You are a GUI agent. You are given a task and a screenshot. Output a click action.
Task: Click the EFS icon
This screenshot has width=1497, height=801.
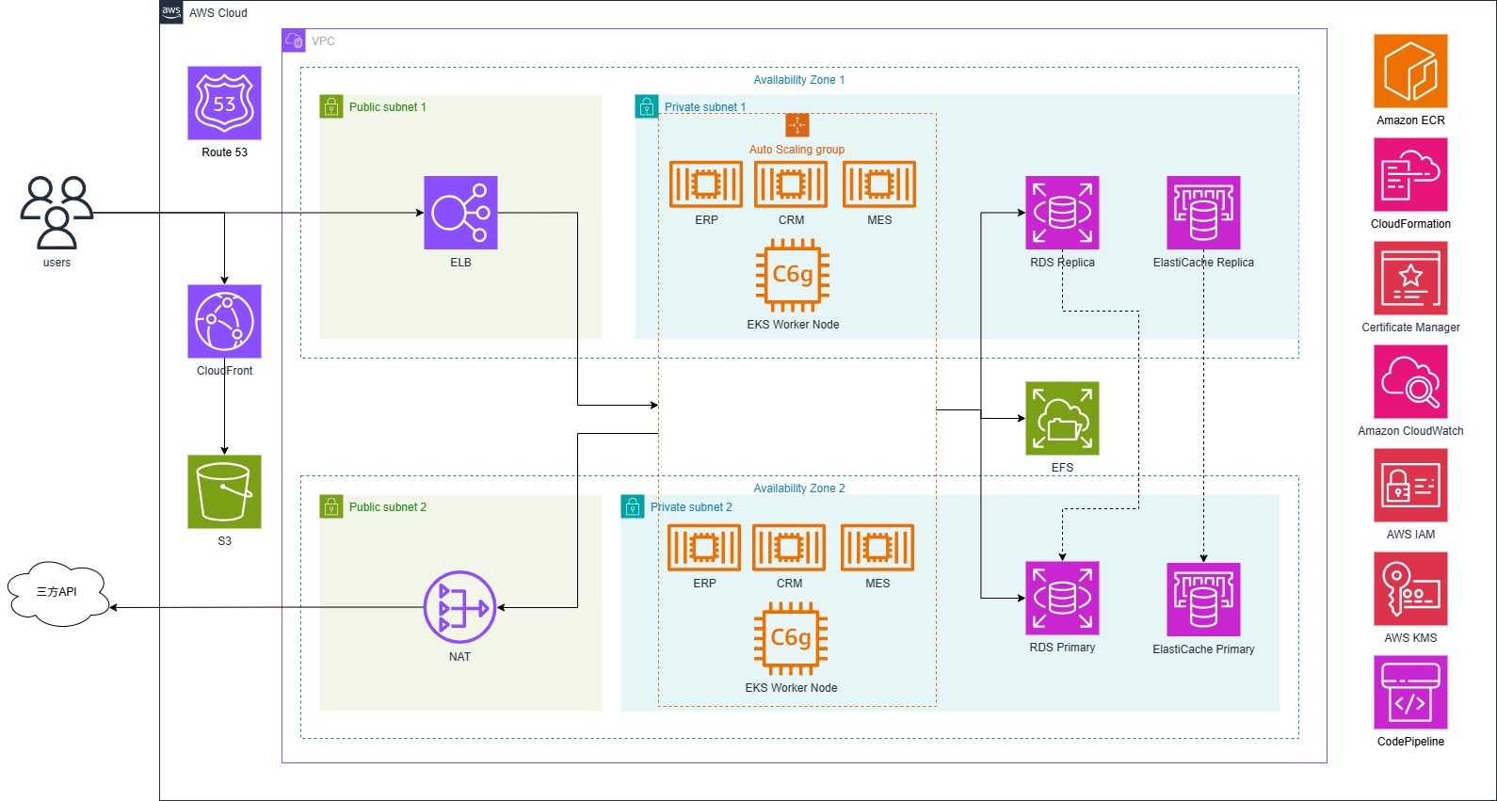pos(1062,418)
